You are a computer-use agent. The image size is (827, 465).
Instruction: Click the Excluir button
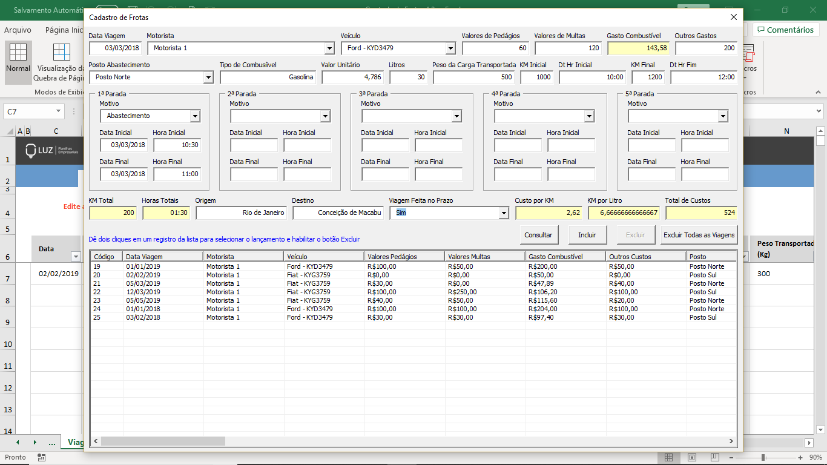point(636,235)
